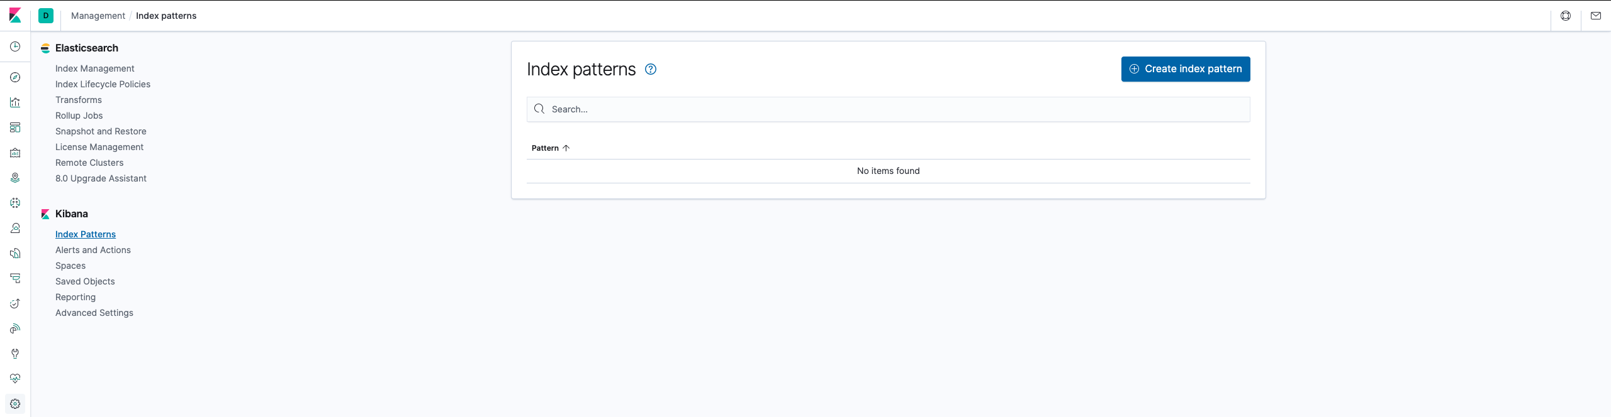Open the space selector D avatar
This screenshot has width=1611, height=417.
click(x=46, y=16)
